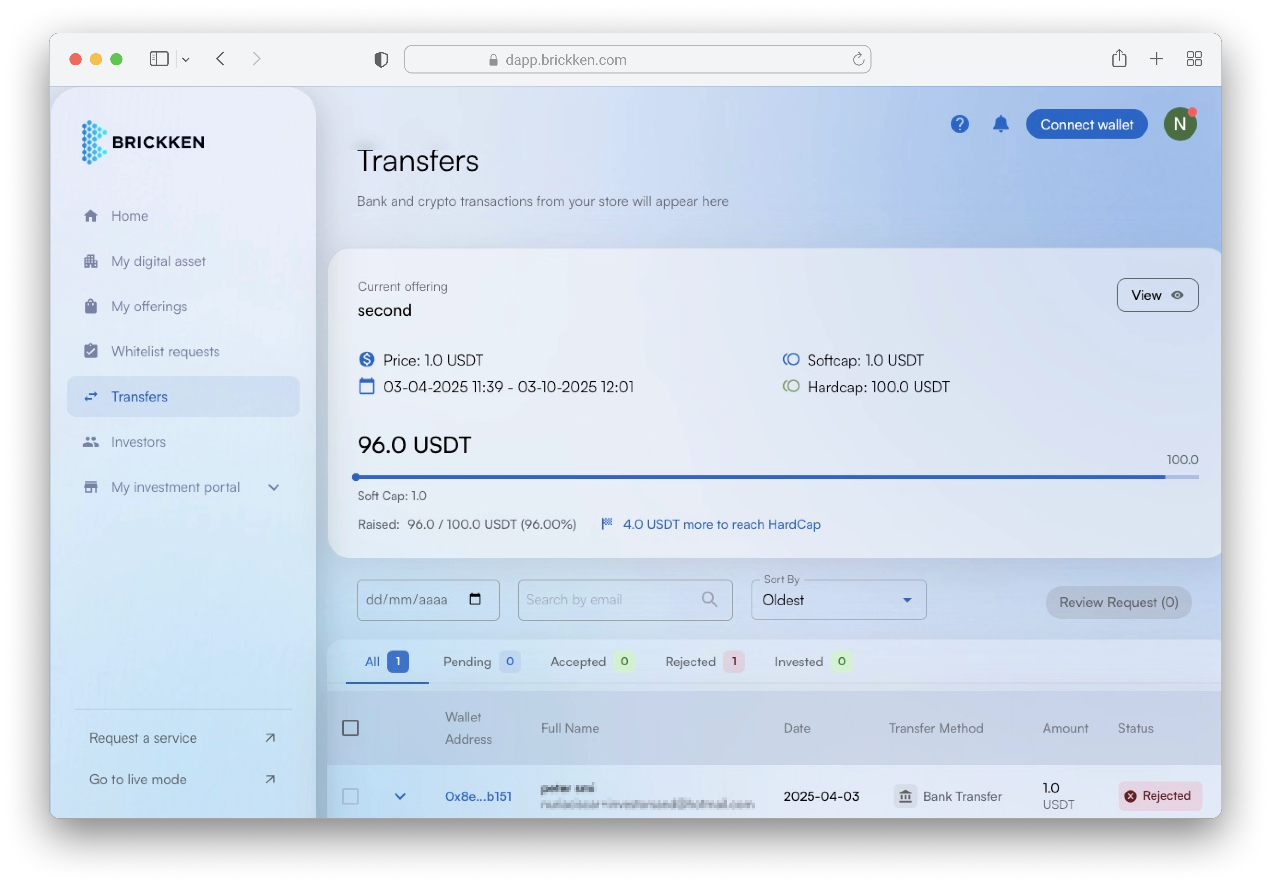Click the Search by email field
Viewport: 1271px width, 884px height.
pyautogui.click(x=625, y=600)
